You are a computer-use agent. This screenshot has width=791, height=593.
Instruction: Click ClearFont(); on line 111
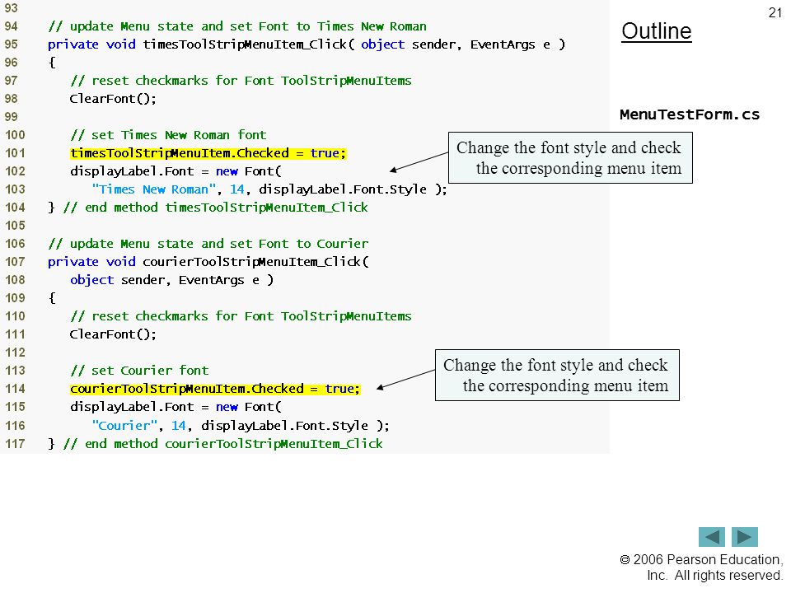click(x=113, y=334)
